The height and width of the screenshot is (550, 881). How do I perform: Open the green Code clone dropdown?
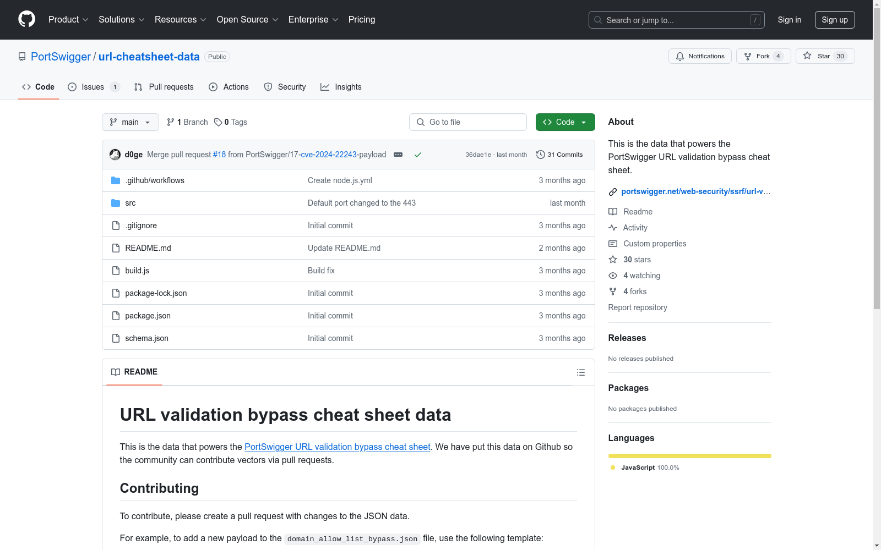pyautogui.click(x=565, y=122)
